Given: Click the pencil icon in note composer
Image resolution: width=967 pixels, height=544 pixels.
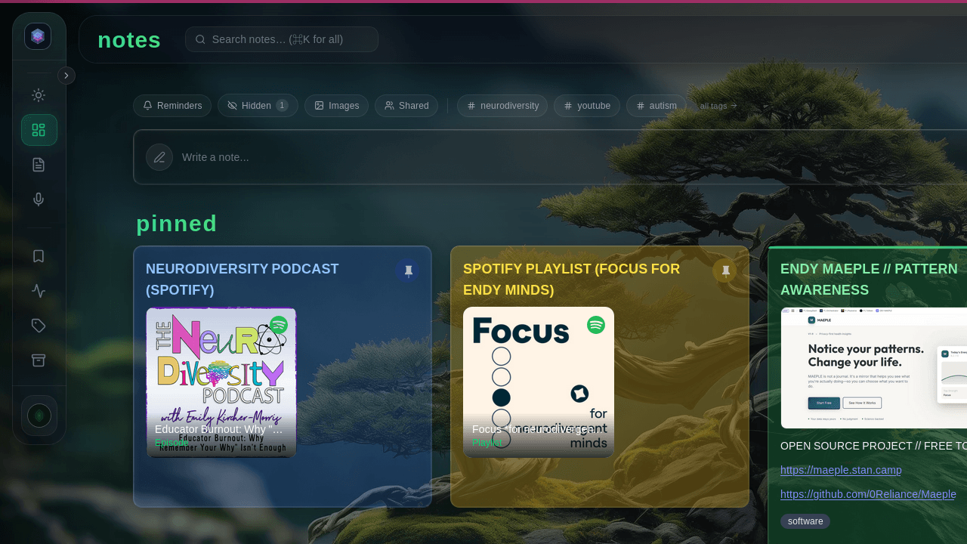Looking at the screenshot, I should coord(159,157).
